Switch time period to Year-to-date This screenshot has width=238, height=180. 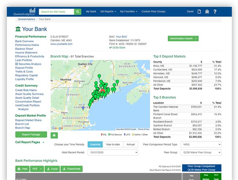[112, 145]
